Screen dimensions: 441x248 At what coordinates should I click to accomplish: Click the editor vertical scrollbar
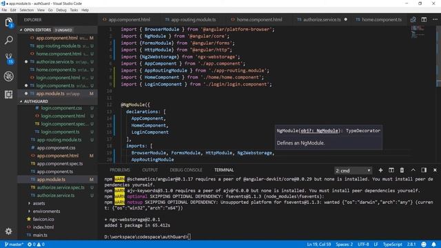(438, 56)
